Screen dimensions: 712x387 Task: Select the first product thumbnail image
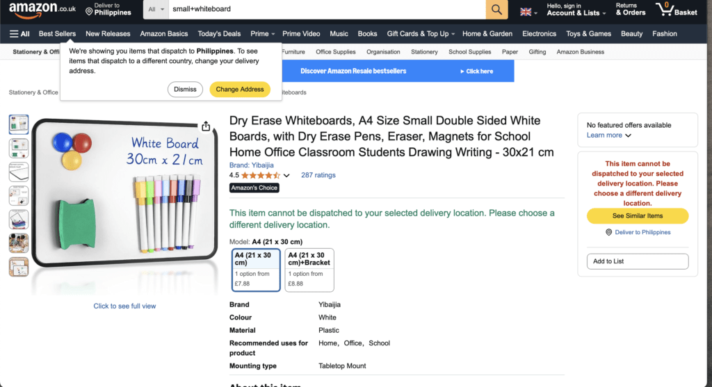(19, 125)
